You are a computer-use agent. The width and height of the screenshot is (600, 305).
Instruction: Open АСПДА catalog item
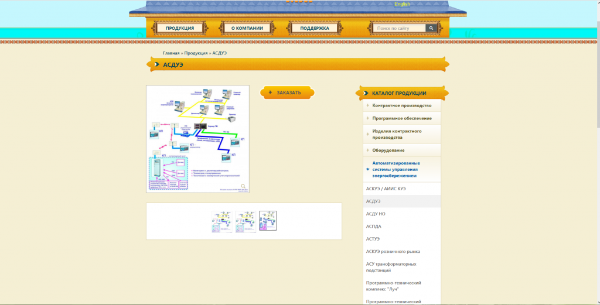tap(374, 227)
